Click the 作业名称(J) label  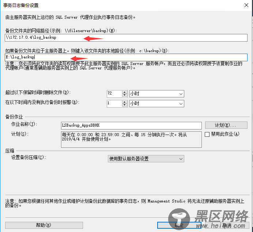pyautogui.click(x=24, y=124)
